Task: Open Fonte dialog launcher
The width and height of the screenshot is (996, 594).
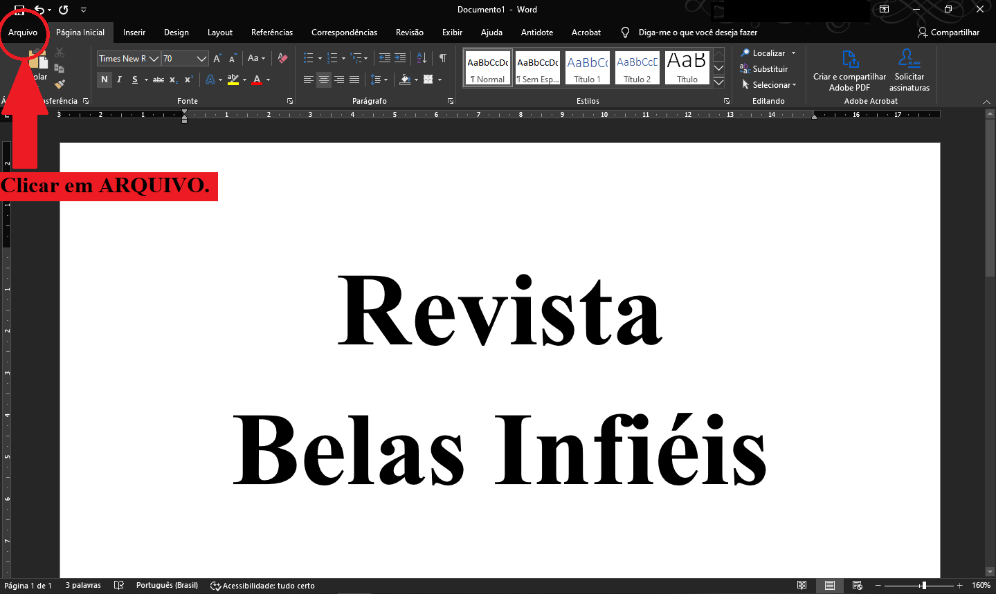Action: tap(290, 101)
